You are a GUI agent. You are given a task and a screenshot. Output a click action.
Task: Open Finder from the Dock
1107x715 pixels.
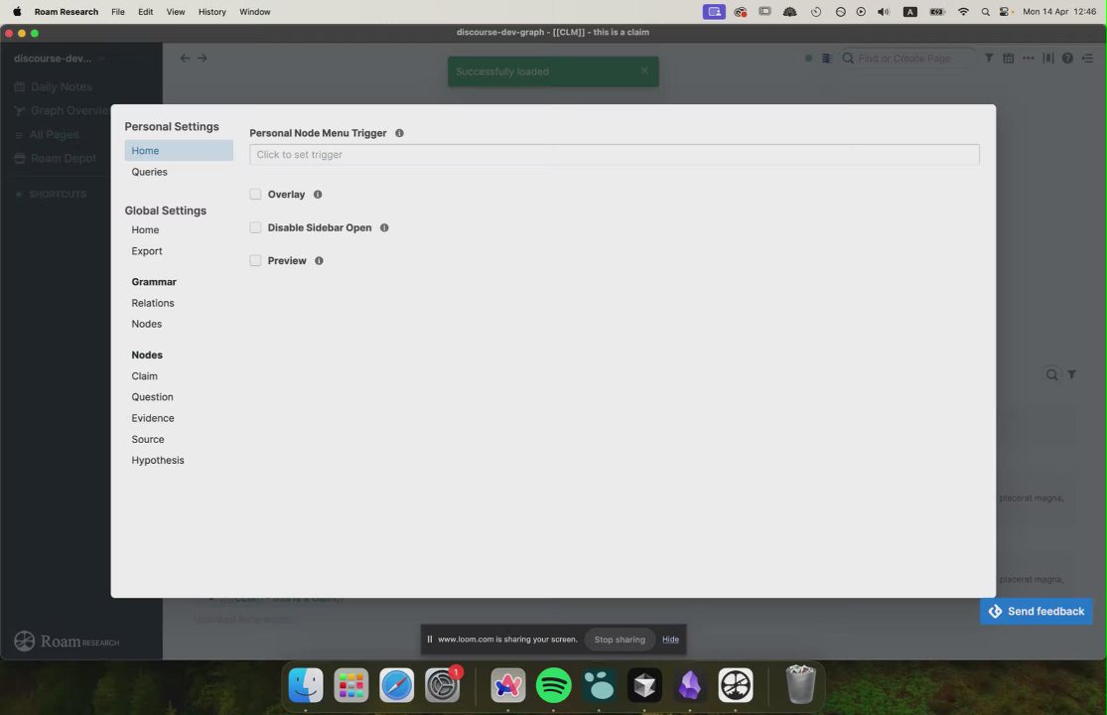point(306,684)
